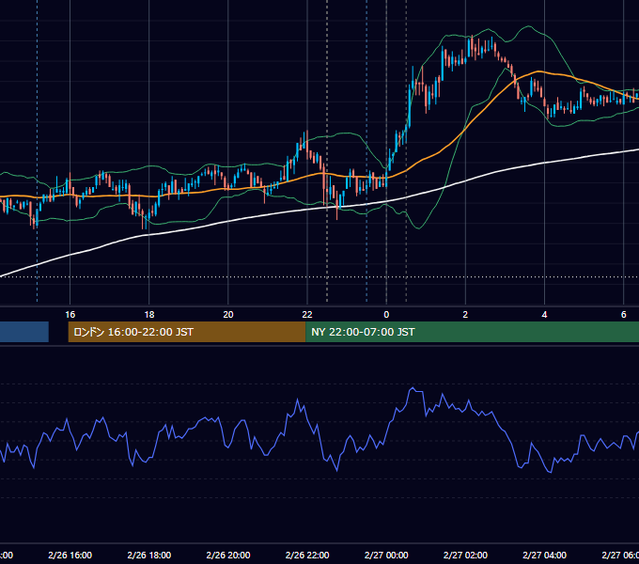Click the ロンドン 16:00-22:00 JST session bar

187,332
